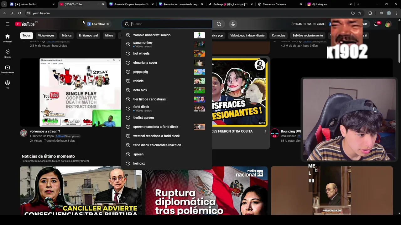Go forward with browser forward arrow
The width and height of the screenshot is (401, 225).
tap(12, 13)
